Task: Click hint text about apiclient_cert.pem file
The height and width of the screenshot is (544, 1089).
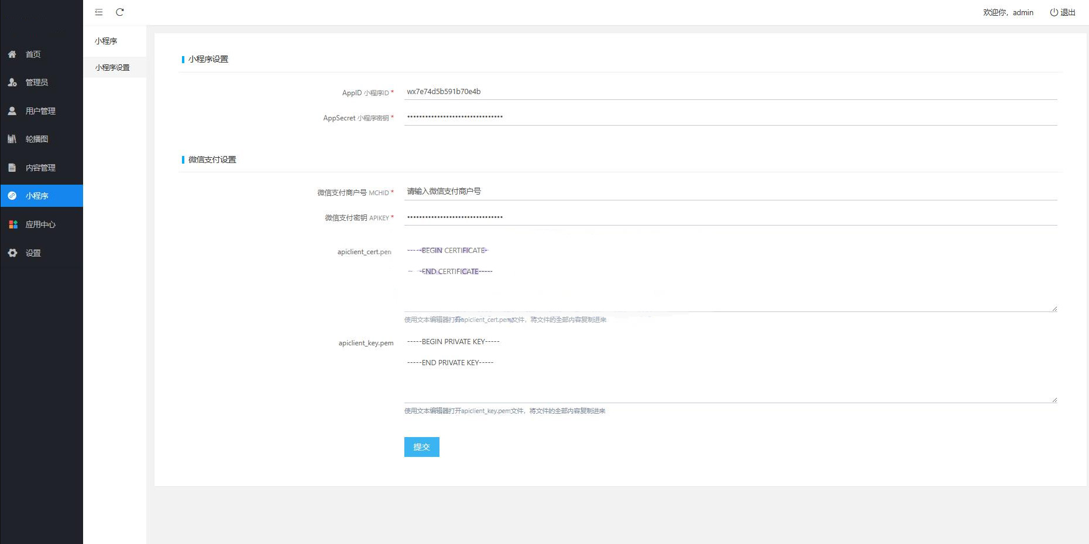Action: click(x=505, y=320)
